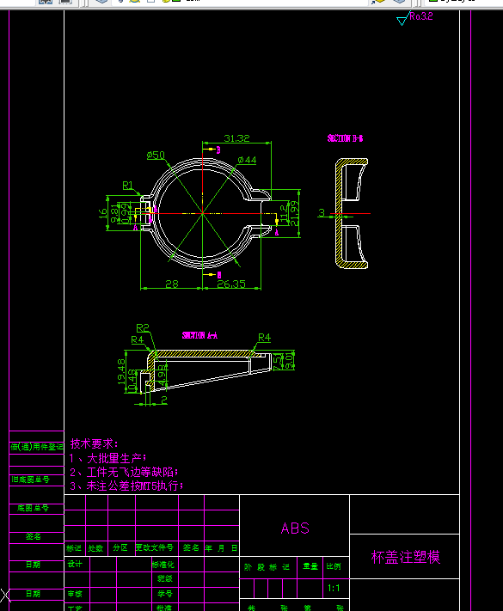Click the bottom B section marker below circle

click(x=219, y=275)
